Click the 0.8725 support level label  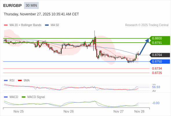click(157, 73)
